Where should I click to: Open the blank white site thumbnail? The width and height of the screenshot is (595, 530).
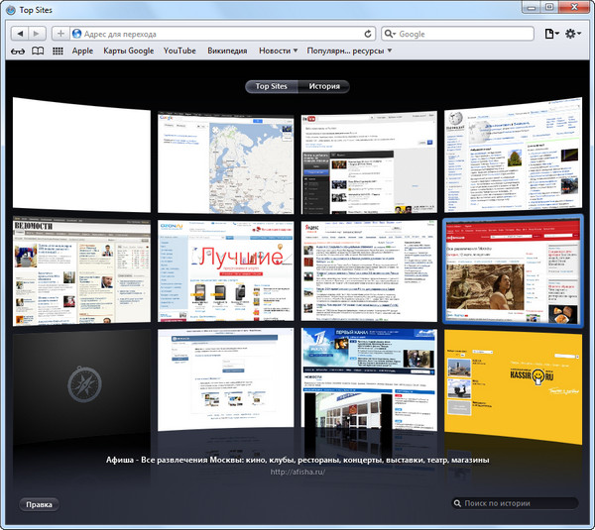coord(81,155)
